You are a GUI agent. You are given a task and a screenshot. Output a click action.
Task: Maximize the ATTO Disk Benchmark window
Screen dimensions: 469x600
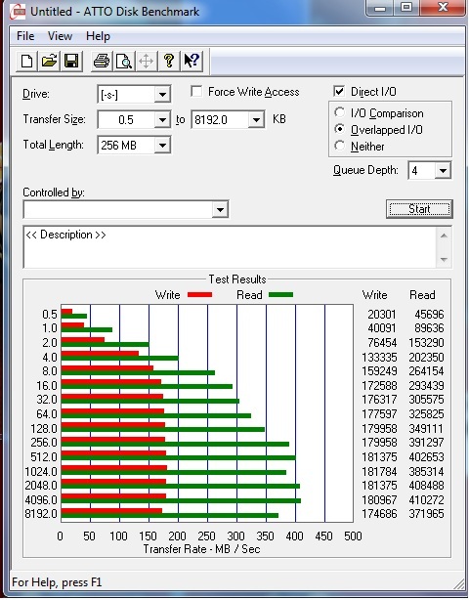coord(406,7)
